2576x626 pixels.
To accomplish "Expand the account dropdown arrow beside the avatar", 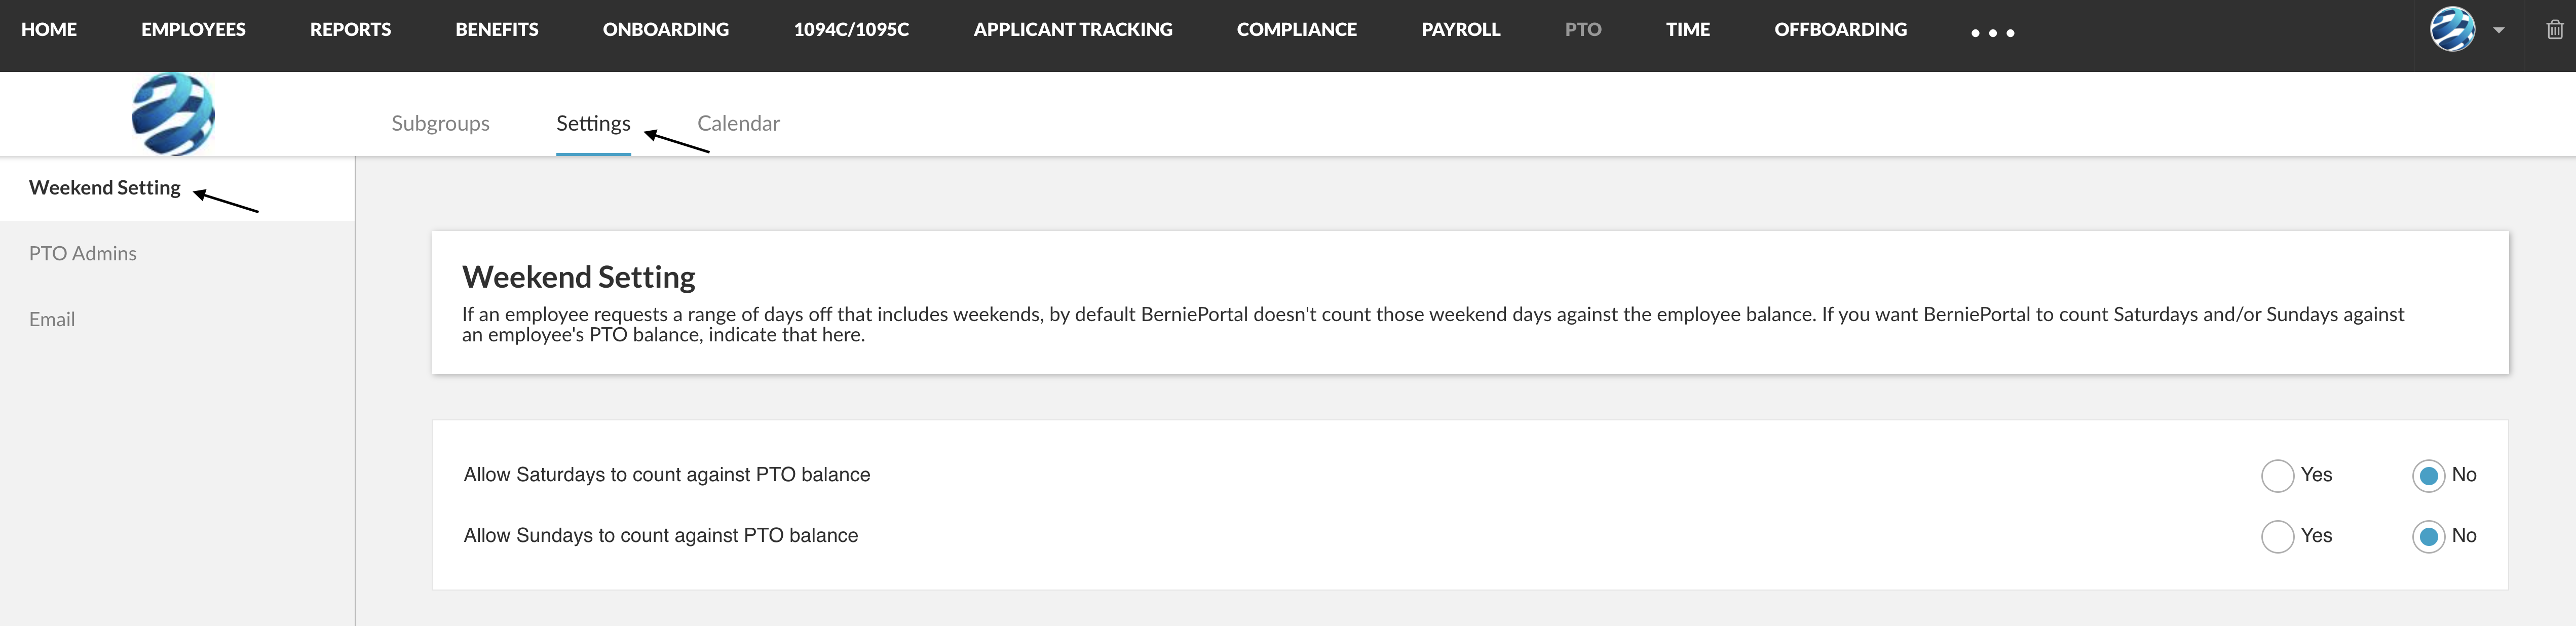I will pos(2498,30).
